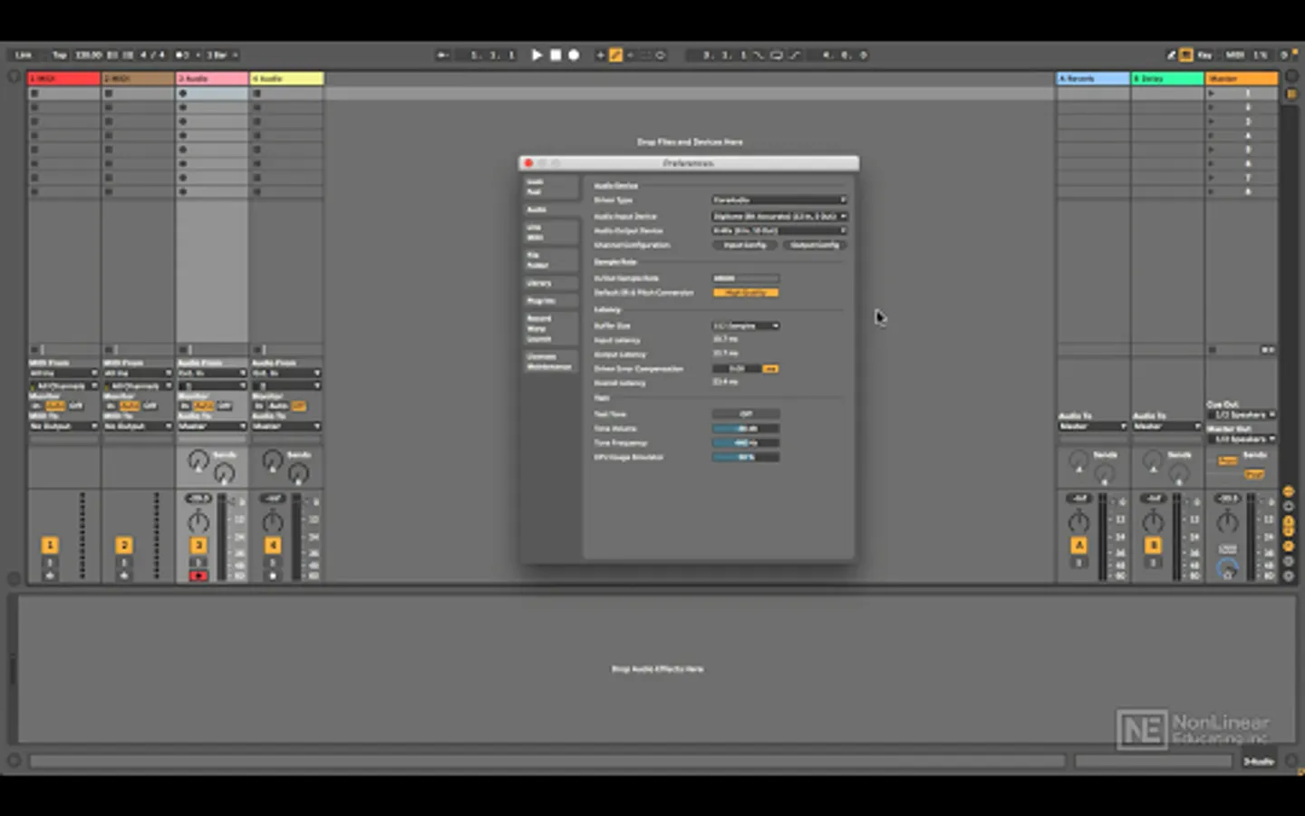The width and height of the screenshot is (1305, 816).
Task: Adjust the Tone Volume slider
Action: [x=745, y=429]
